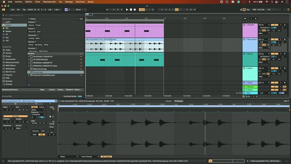Screen dimensions: 291x164
Task: Open the Crear menu
Action: click(x=37, y=2)
